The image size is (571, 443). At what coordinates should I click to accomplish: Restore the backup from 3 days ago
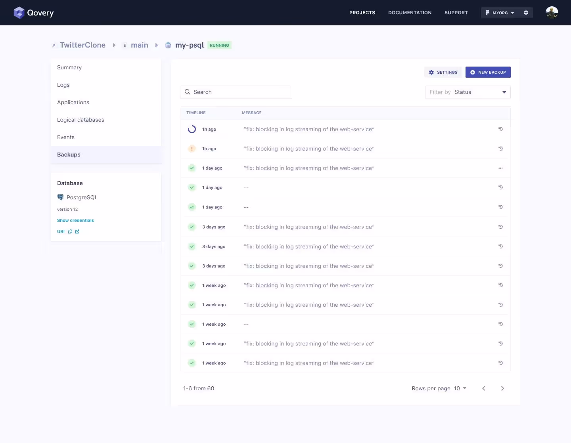pyautogui.click(x=500, y=227)
